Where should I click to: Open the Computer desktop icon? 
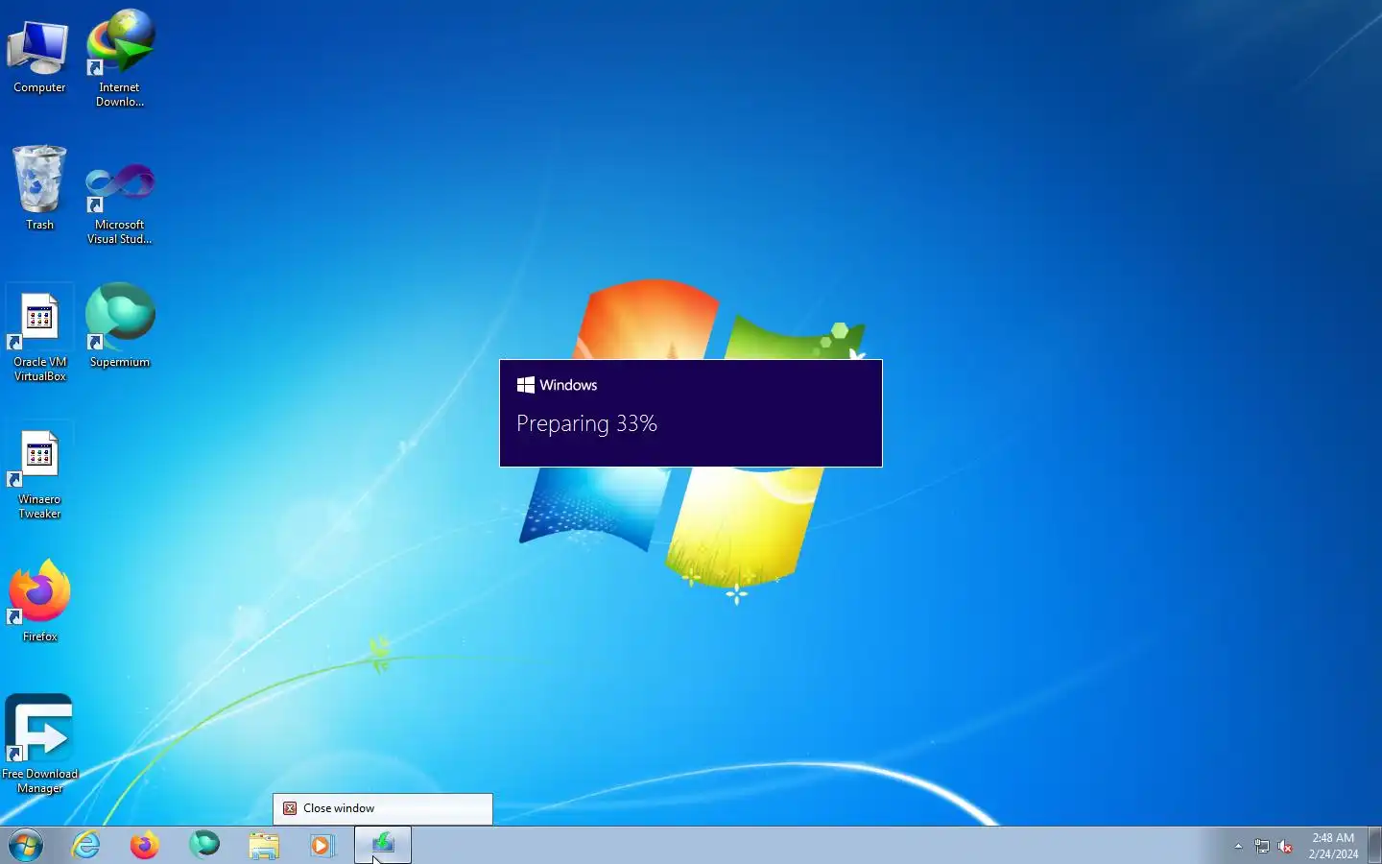(x=39, y=56)
